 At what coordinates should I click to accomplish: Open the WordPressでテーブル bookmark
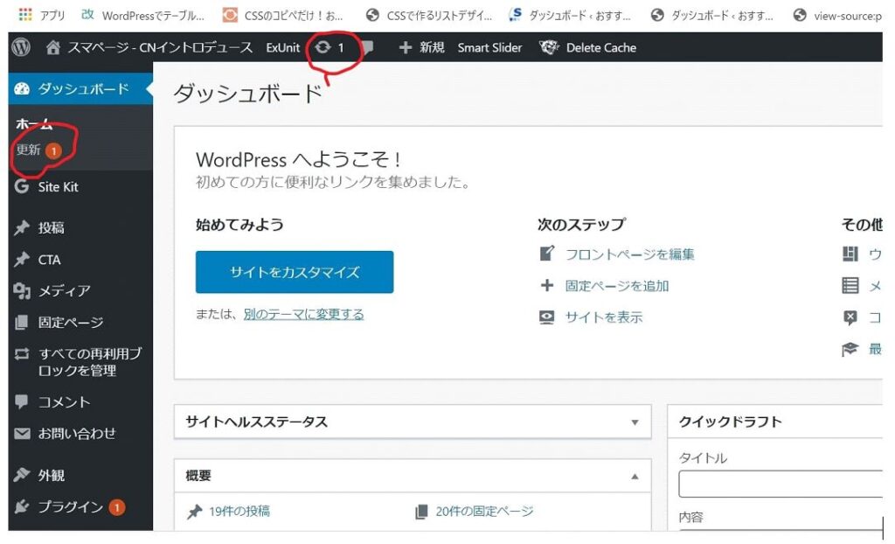pos(142,16)
